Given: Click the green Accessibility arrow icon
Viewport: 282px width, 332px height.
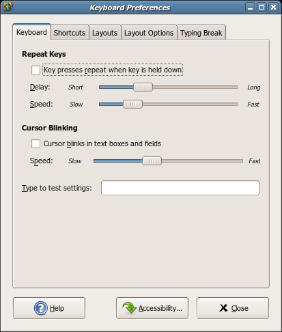Looking at the screenshot, I should (x=130, y=308).
